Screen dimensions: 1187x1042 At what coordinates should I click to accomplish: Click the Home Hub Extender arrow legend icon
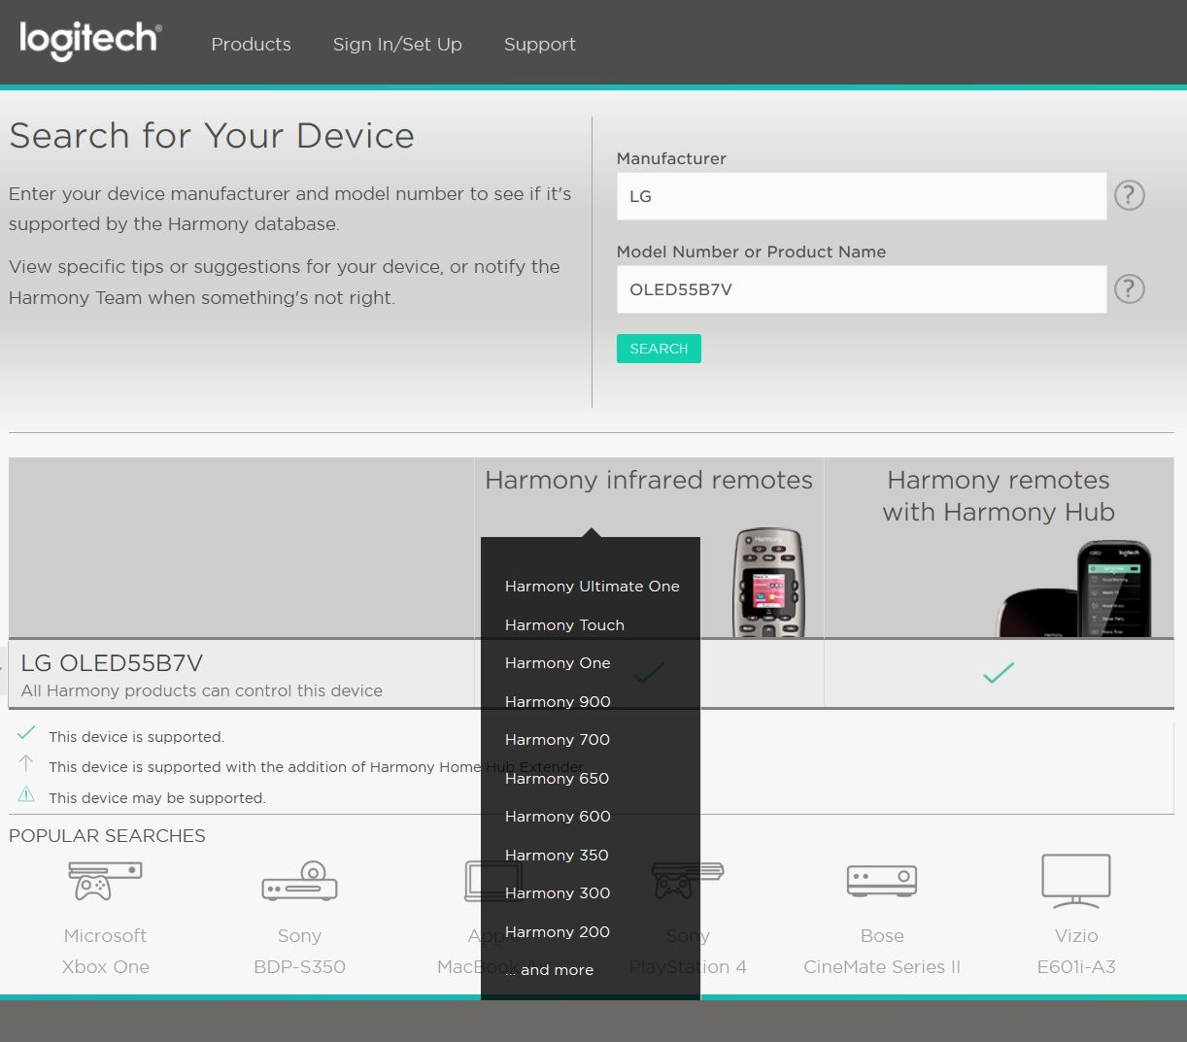click(x=26, y=763)
